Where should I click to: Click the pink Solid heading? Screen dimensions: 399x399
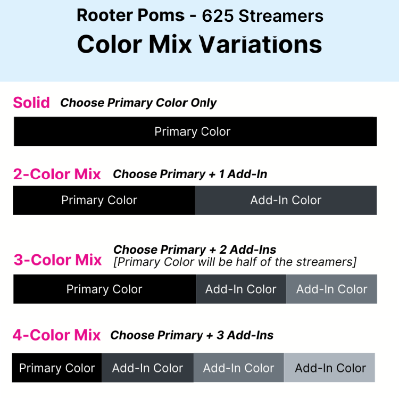31,103
